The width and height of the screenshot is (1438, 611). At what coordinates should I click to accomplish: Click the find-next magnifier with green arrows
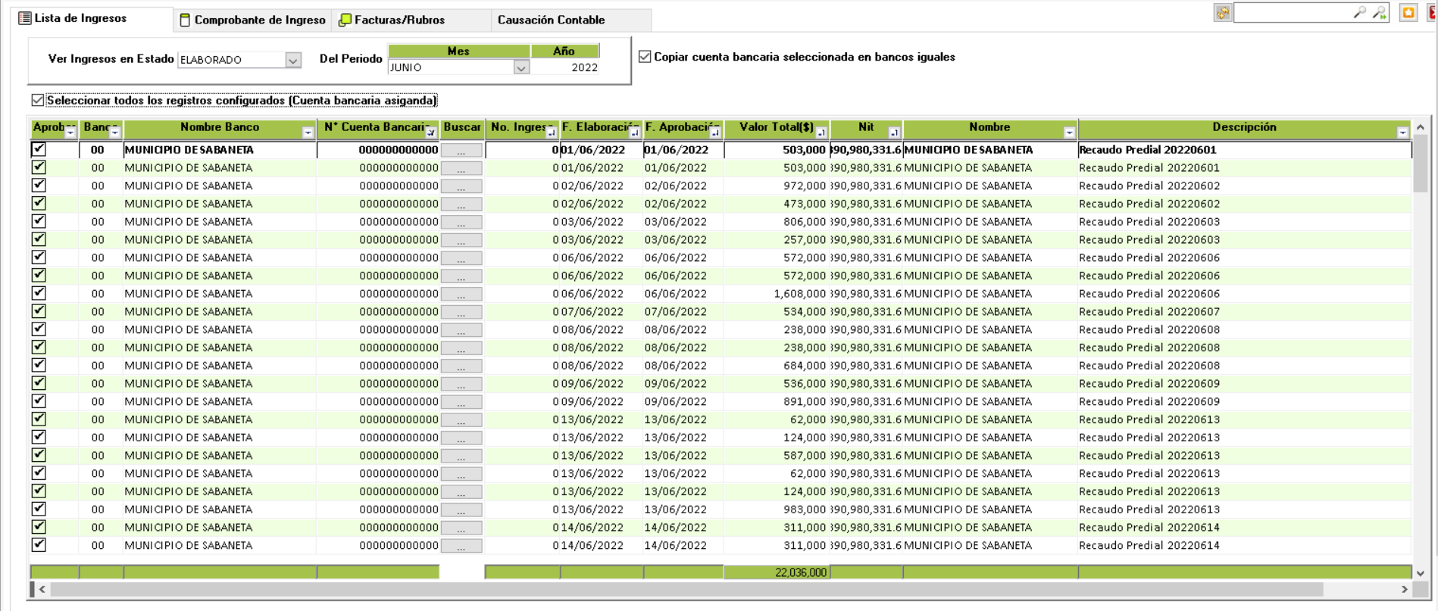tap(1380, 13)
